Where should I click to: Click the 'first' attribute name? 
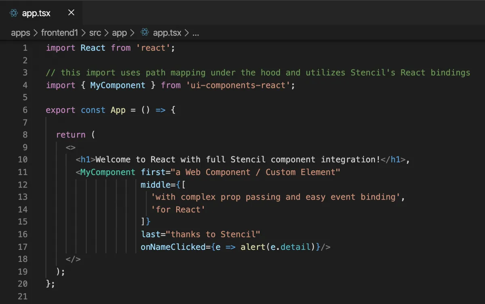(153, 172)
